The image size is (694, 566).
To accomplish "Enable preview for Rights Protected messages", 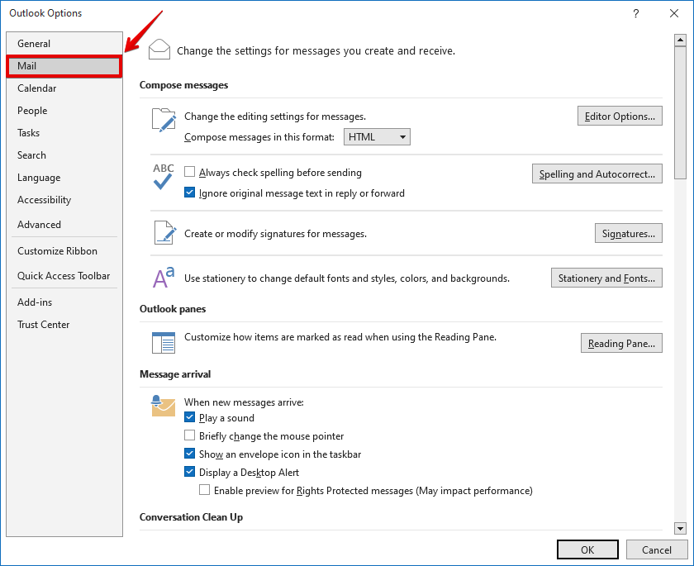I will pyautogui.click(x=205, y=490).
